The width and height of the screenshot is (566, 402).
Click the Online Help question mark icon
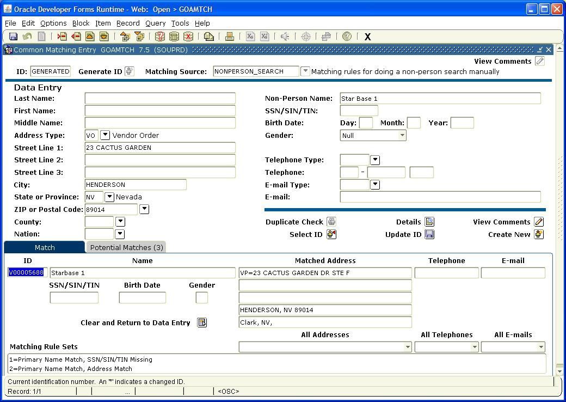point(347,36)
